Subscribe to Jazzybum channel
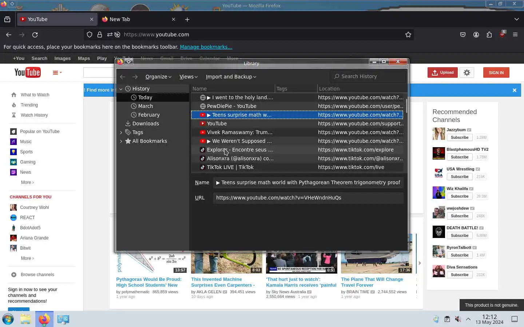524x327 pixels. (460, 137)
